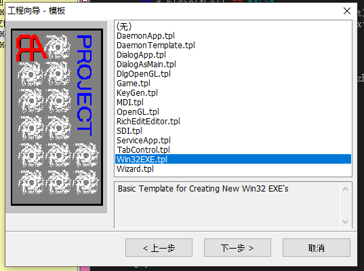This screenshot has height=271, width=364.
Task: Cancel the wizard with 取消
Action: point(317,248)
